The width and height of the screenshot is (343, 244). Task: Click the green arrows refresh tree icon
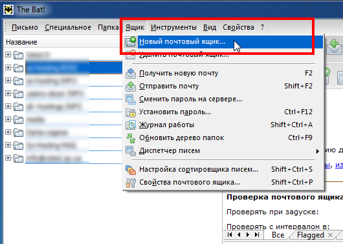click(x=131, y=138)
